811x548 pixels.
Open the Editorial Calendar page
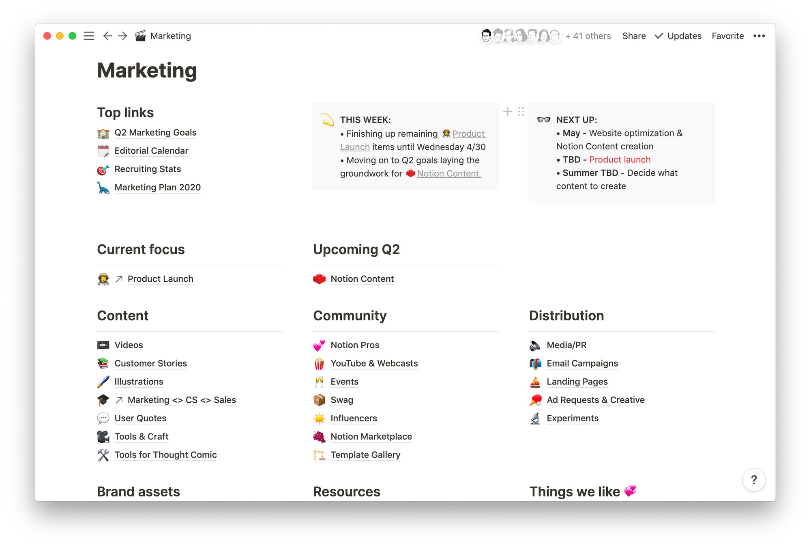tap(151, 151)
